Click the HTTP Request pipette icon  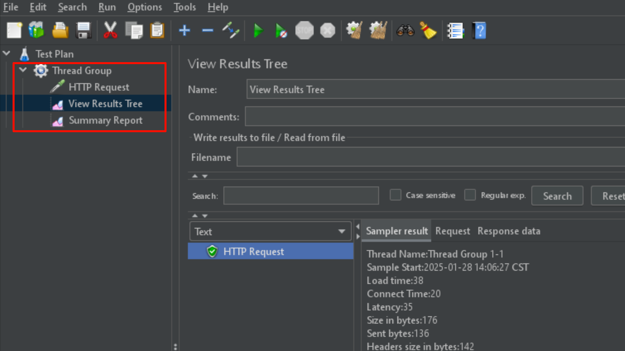(57, 87)
